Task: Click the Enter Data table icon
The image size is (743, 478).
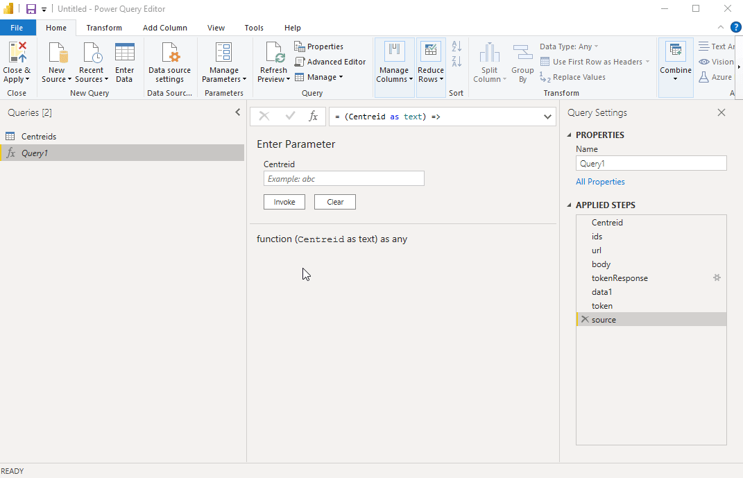Action: 125,53
